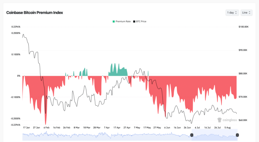Click the 0.2000% axis label
This screenshot has width=259, height=142.
(x=16, y=33)
